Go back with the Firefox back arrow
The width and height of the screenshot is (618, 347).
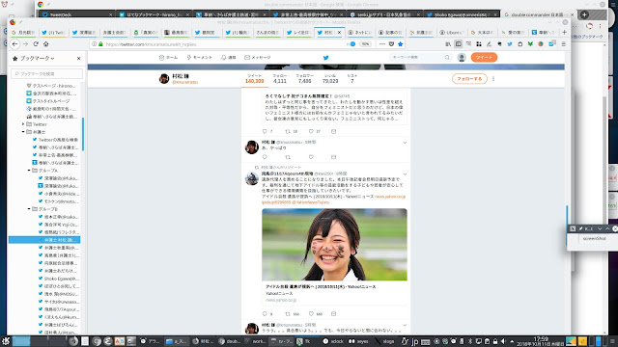click(x=15, y=44)
